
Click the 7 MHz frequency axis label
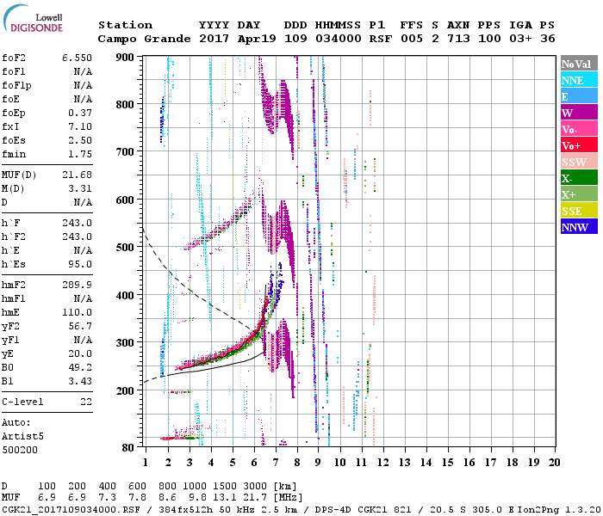[276, 463]
